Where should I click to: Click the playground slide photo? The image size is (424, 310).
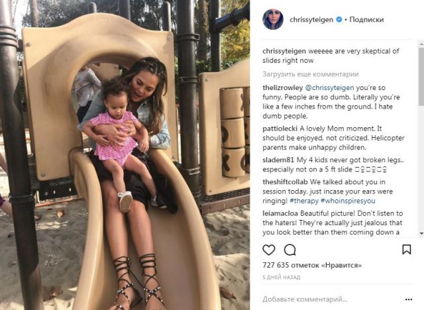point(125,155)
